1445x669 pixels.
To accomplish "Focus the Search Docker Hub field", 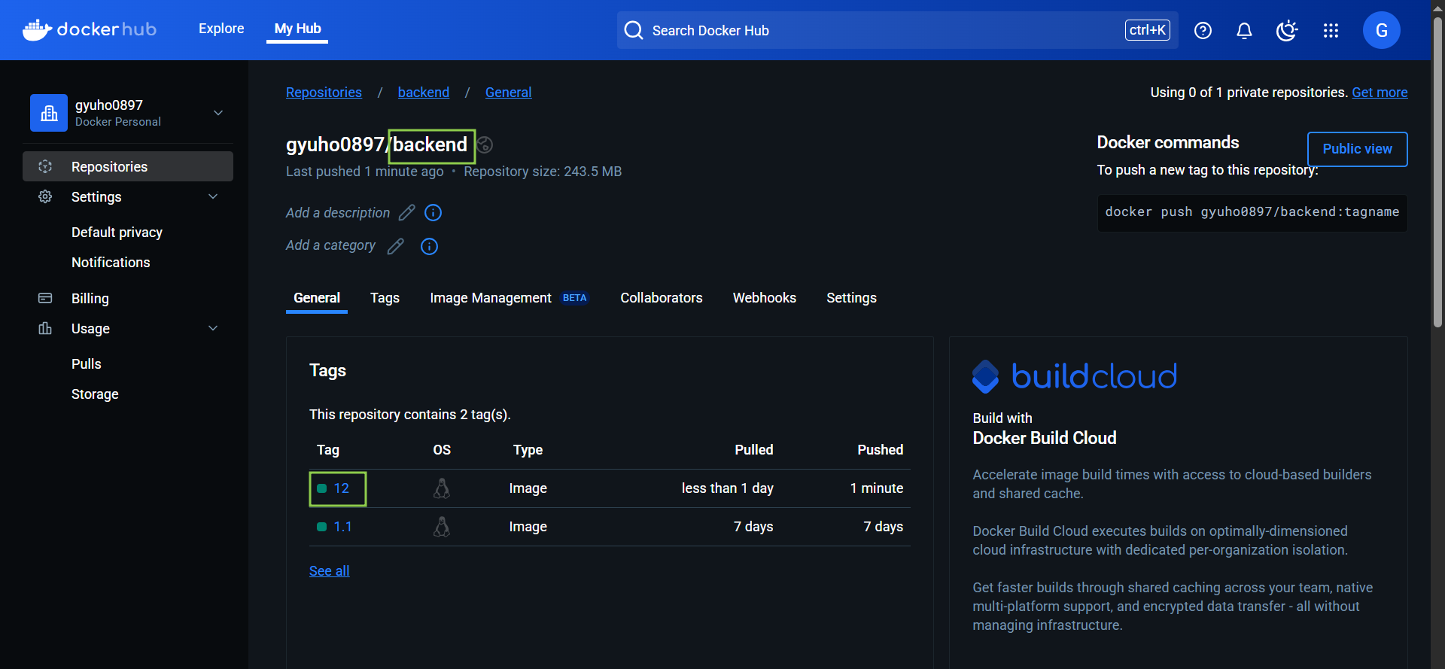I will pos(898,30).
